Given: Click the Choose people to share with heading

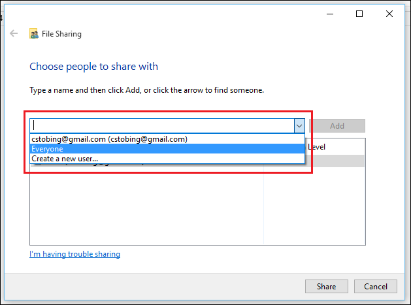Looking at the screenshot, I should [93, 67].
